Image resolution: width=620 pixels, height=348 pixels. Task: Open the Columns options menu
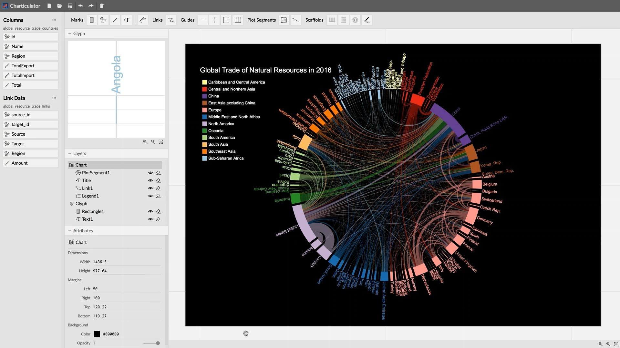[54, 20]
